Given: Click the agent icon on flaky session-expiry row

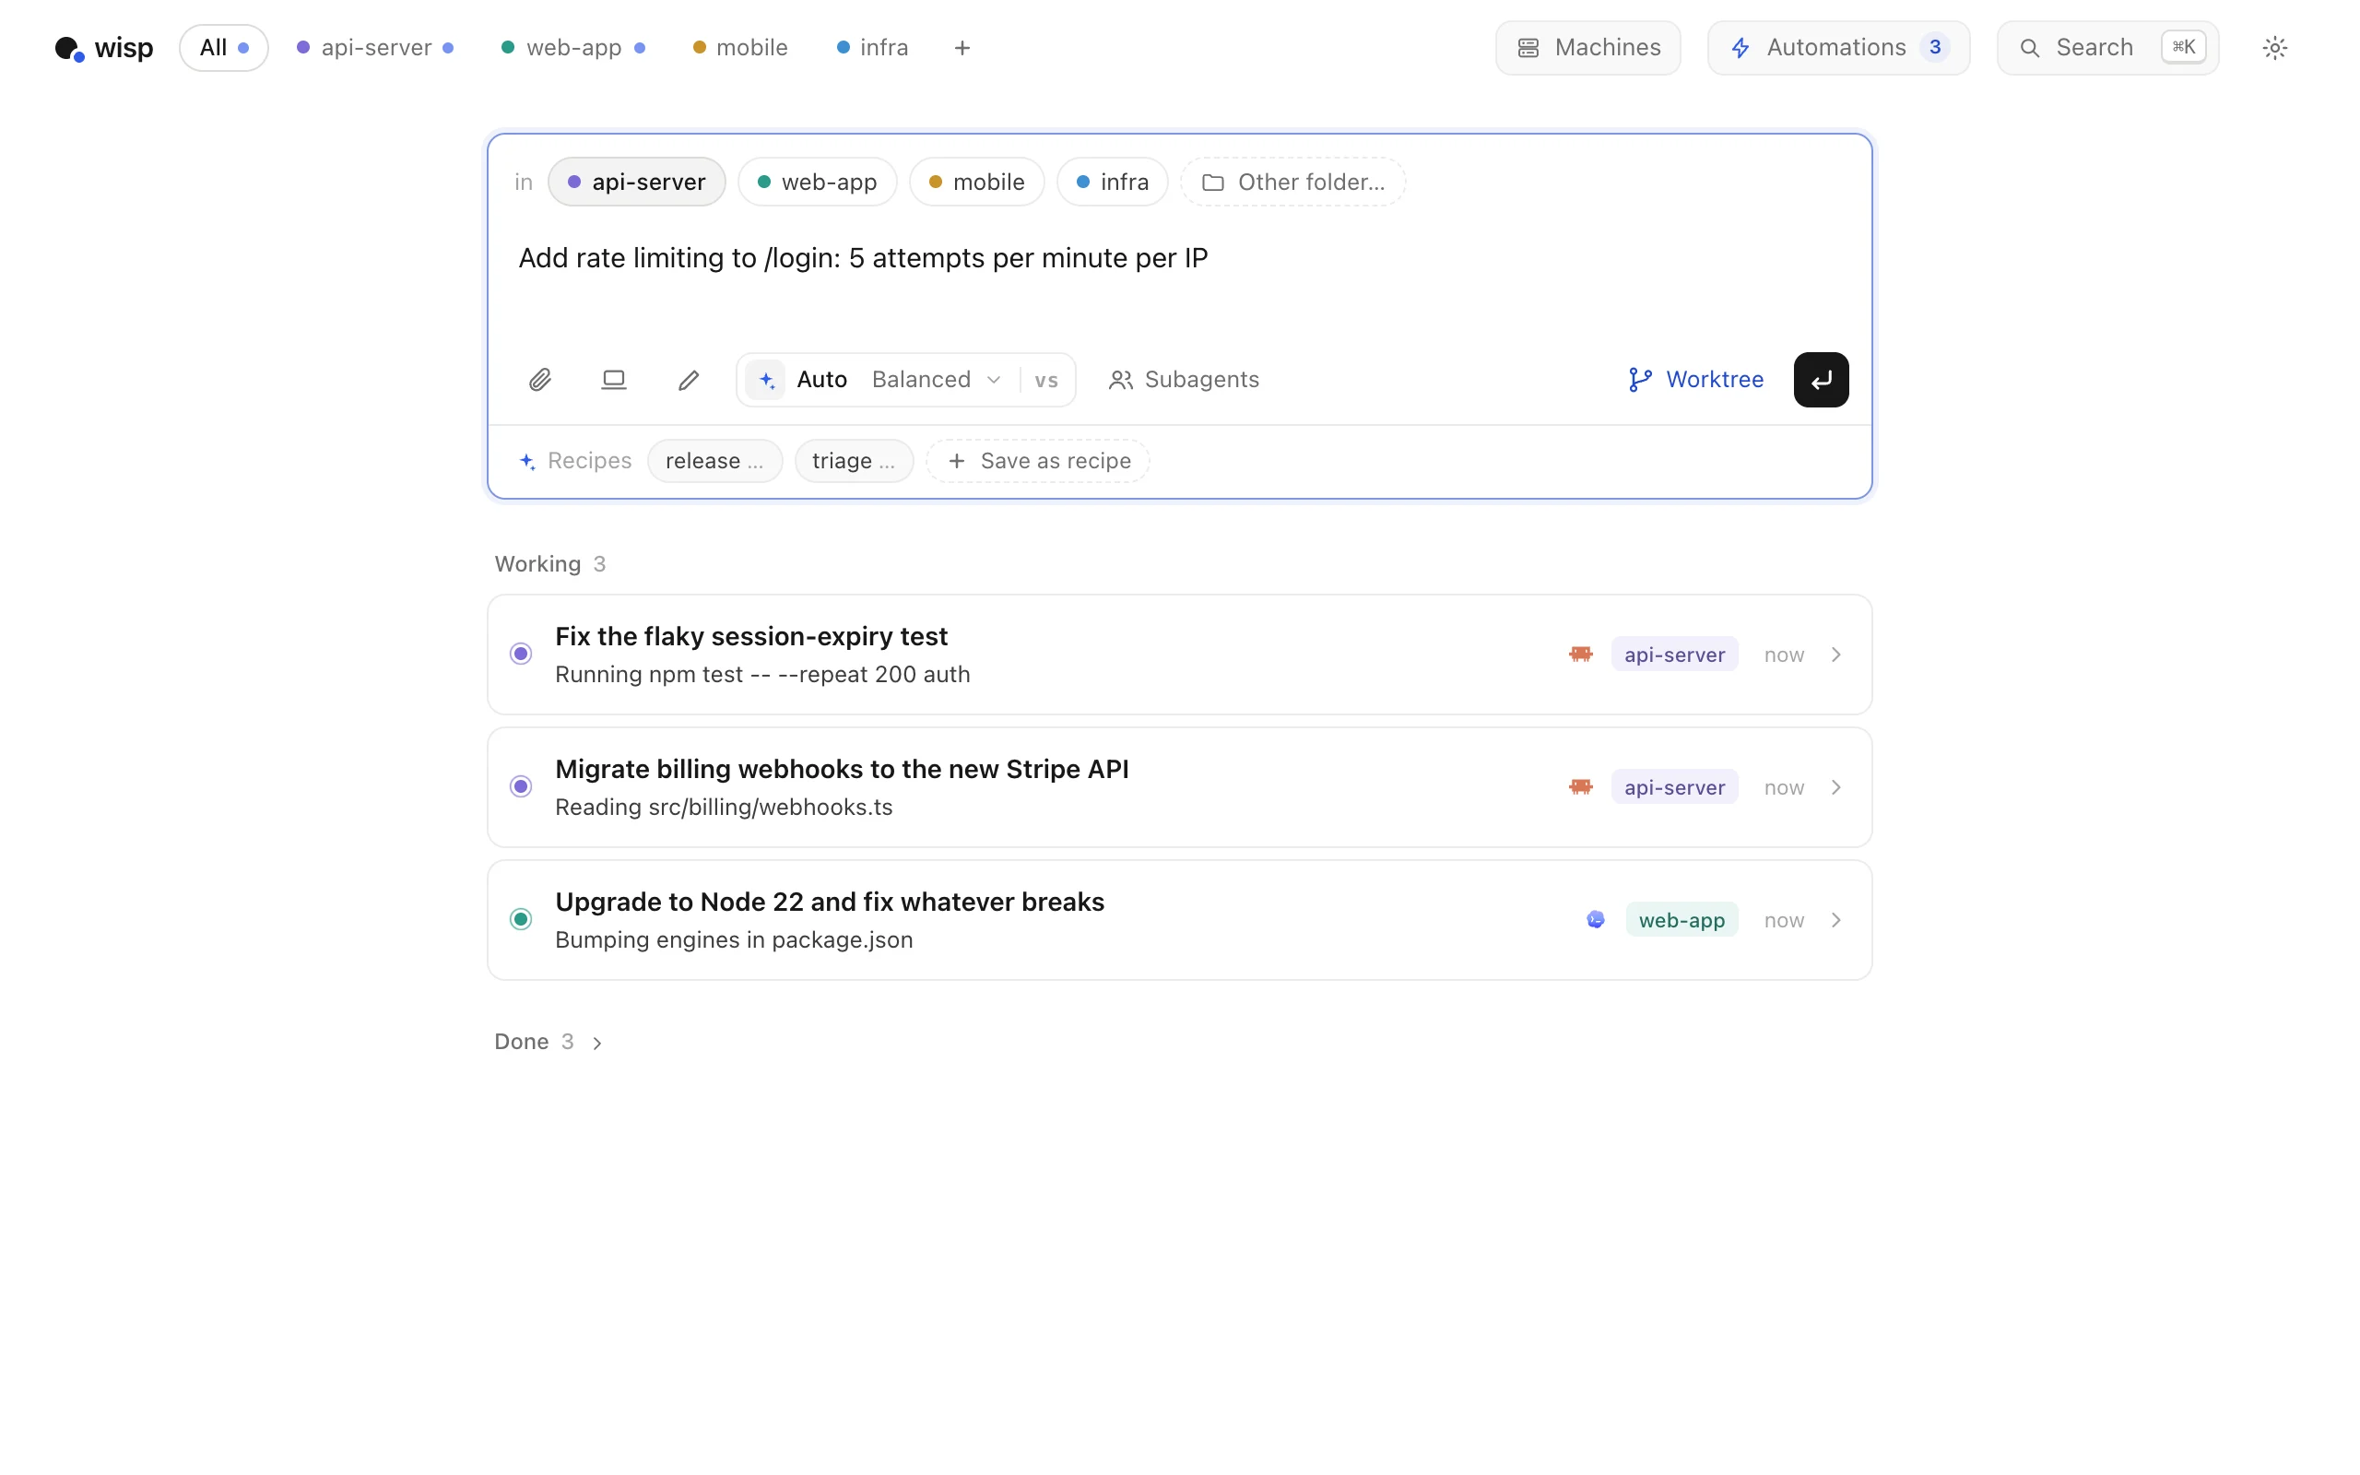Looking at the screenshot, I should pyautogui.click(x=1581, y=654).
